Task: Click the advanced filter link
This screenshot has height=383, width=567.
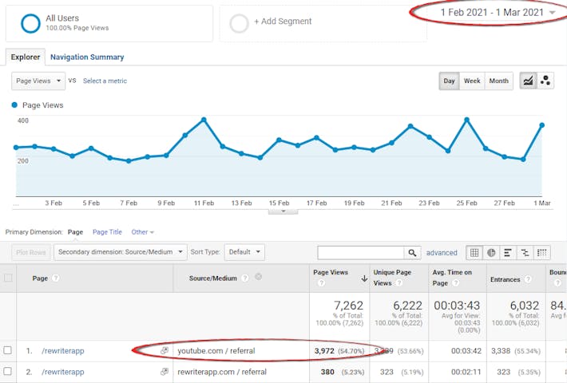Action: pos(442,252)
